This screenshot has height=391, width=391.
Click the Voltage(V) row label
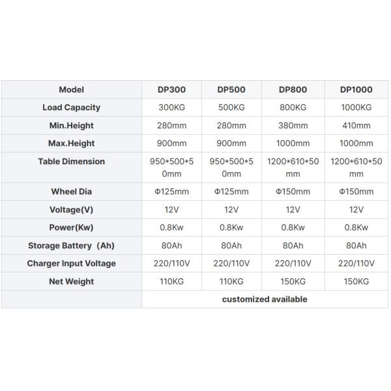[x=71, y=210]
